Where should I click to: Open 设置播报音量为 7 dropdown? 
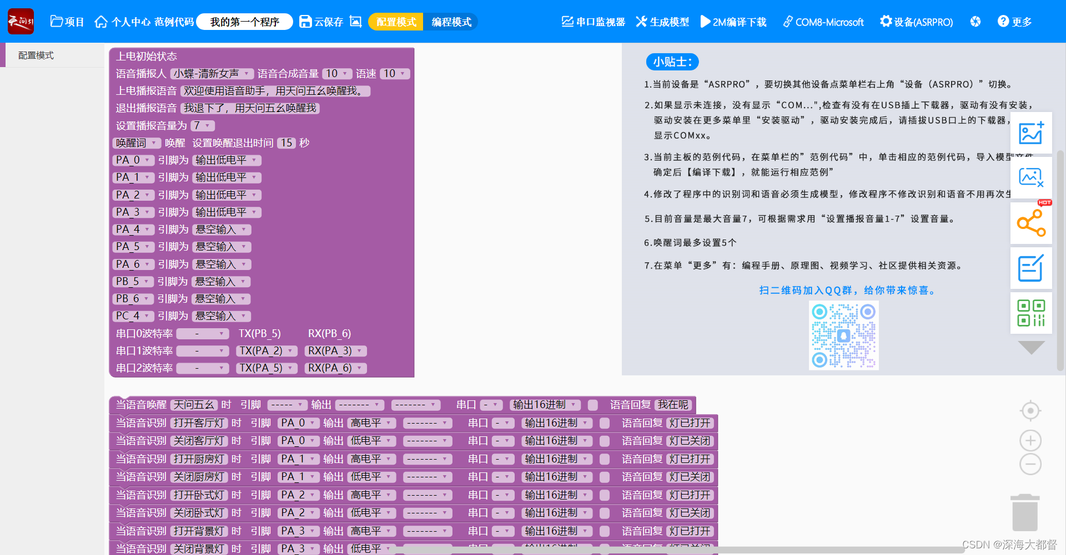pyautogui.click(x=203, y=126)
